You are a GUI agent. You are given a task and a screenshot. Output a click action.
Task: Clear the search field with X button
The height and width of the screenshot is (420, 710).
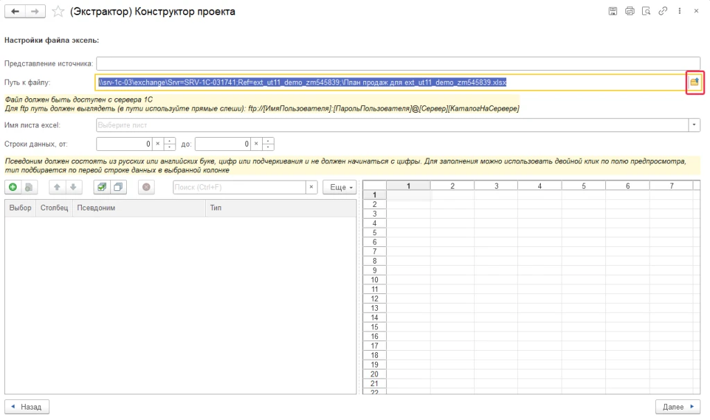tap(311, 187)
